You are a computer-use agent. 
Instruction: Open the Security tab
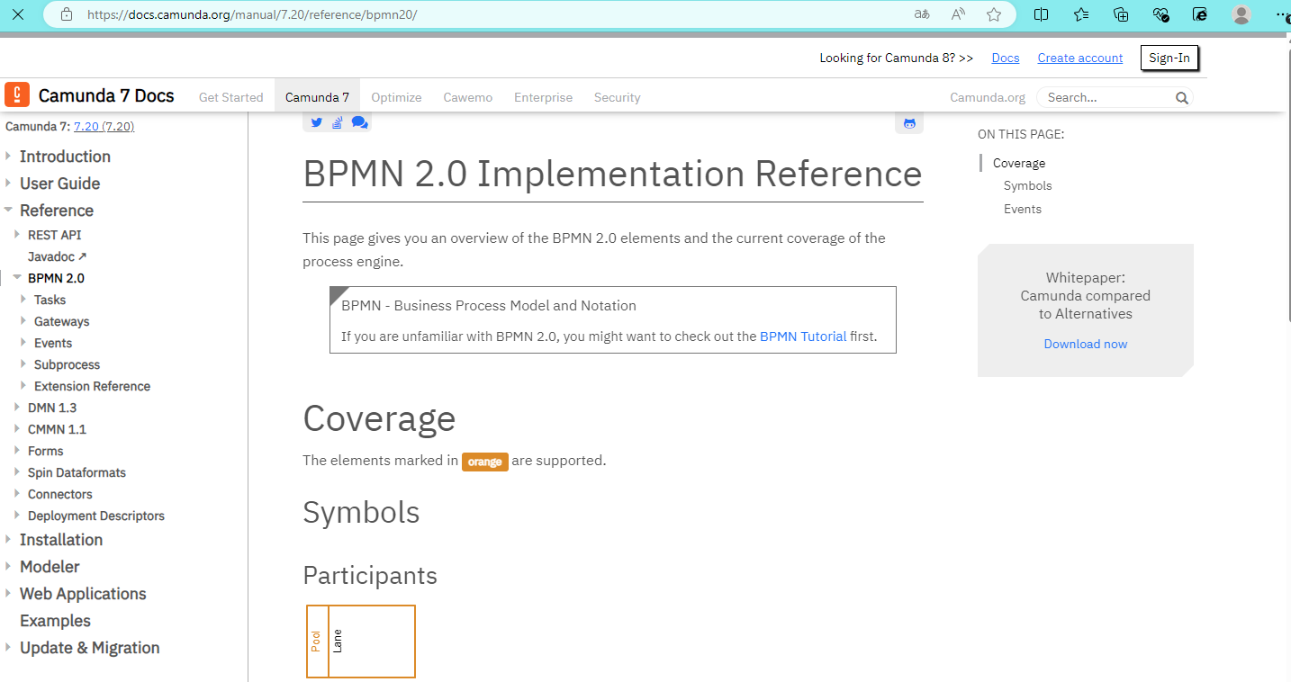[x=617, y=97]
